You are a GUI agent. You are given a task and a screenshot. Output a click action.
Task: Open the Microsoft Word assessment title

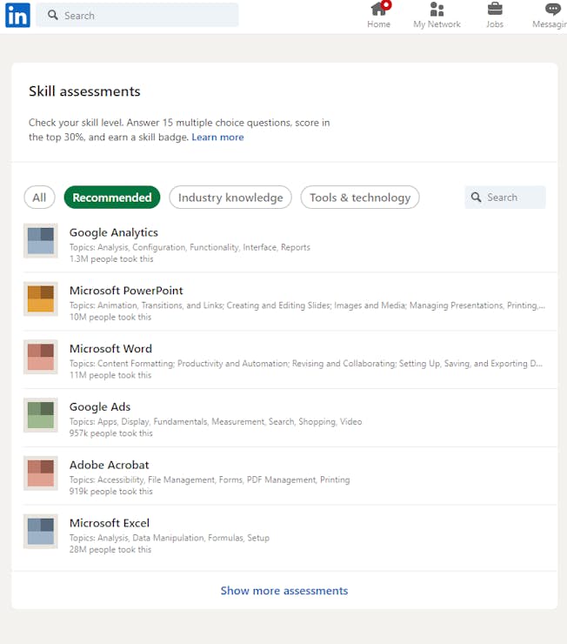point(110,349)
